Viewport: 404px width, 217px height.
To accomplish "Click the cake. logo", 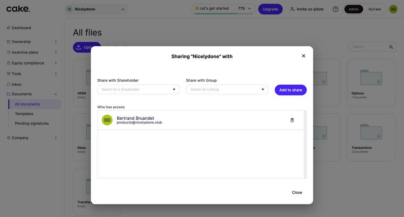I will (x=18, y=9).
